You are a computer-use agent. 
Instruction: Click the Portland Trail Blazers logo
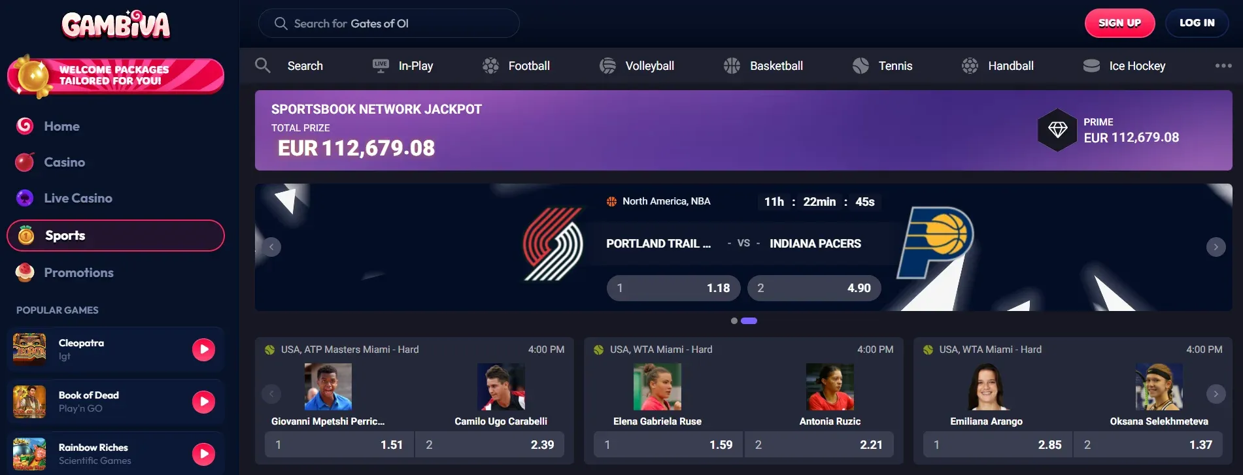pyautogui.click(x=553, y=244)
